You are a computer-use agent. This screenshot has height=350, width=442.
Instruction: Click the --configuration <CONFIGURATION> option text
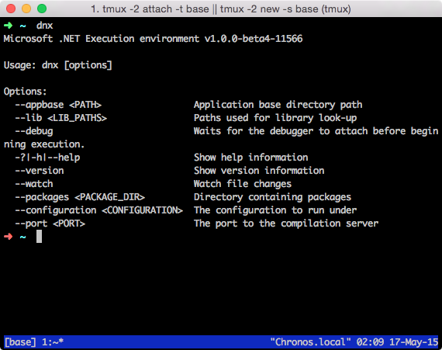coord(99,210)
